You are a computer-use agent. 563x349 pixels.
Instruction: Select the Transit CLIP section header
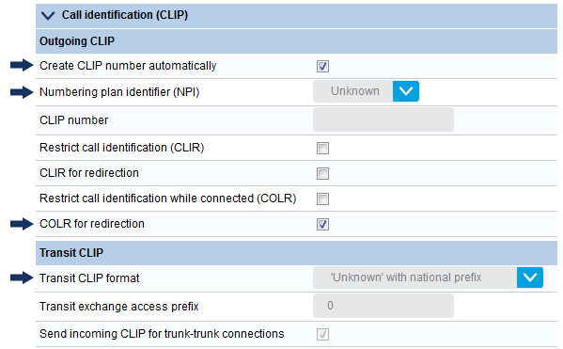pos(296,253)
